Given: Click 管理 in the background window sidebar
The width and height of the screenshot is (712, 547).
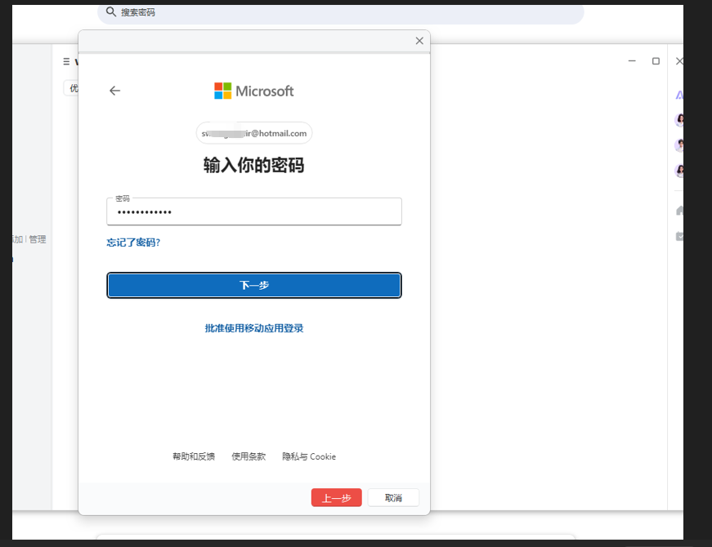Looking at the screenshot, I should 38,239.
